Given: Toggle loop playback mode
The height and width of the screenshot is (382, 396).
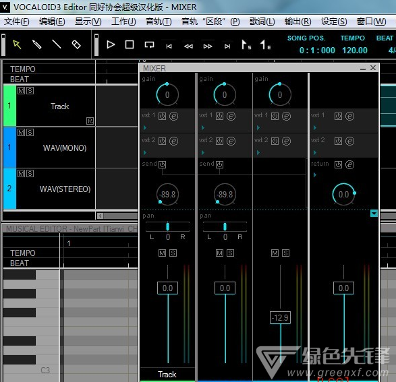Looking at the screenshot, I should click(x=149, y=45).
